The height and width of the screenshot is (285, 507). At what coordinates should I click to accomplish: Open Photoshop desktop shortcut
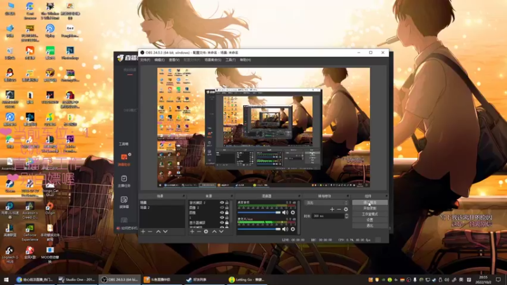click(70, 54)
